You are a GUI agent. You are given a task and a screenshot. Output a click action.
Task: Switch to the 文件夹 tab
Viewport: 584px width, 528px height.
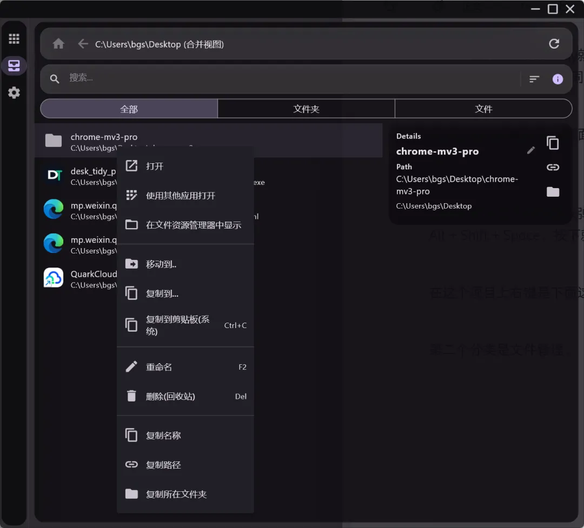pyautogui.click(x=306, y=109)
